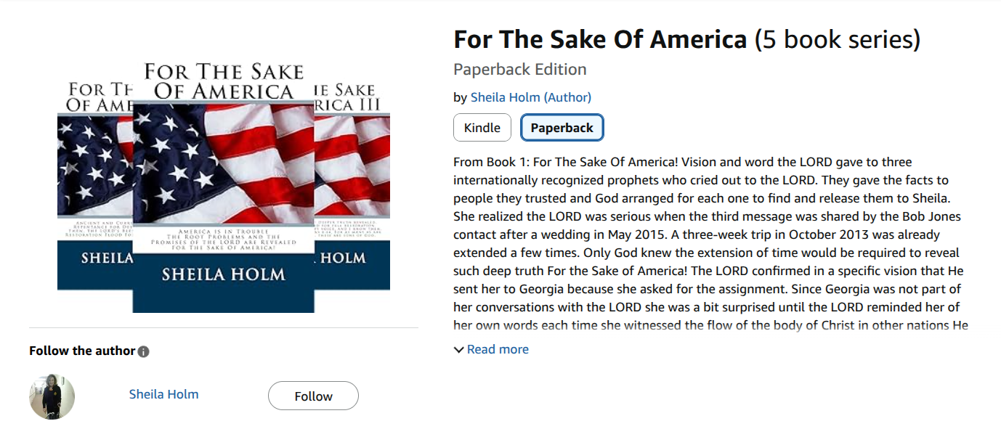Click the bold For The Sake Of America heading

click(599, 39)
